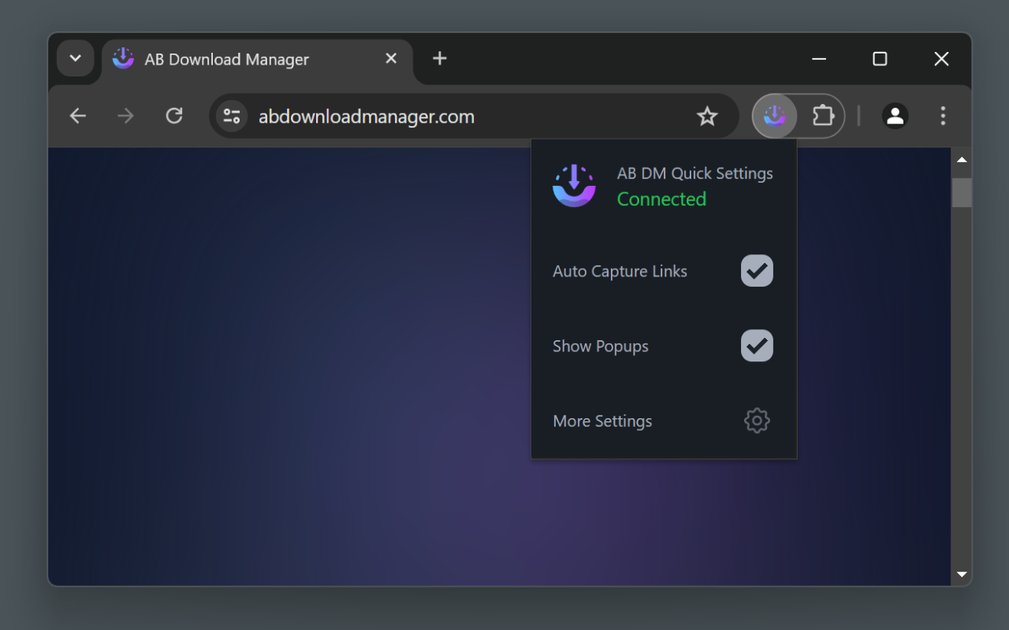Screen dimensions: 1009x630
Task: Open the browser extensions puzzle icon
Action: tap(823, 115)
